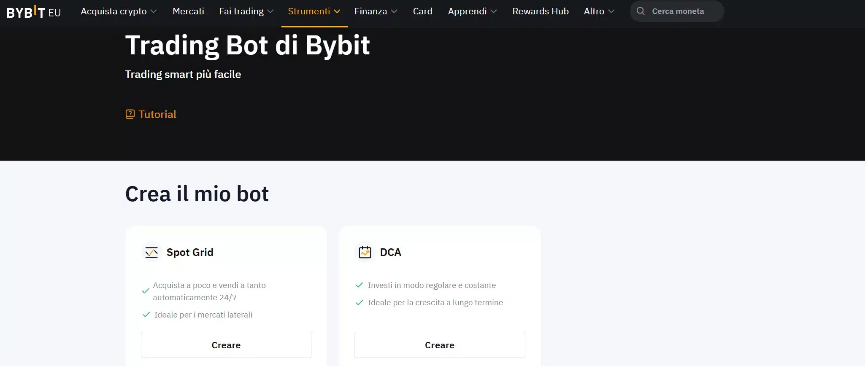
Task: Click the search magnifier icon
Action: pos(641,11)
